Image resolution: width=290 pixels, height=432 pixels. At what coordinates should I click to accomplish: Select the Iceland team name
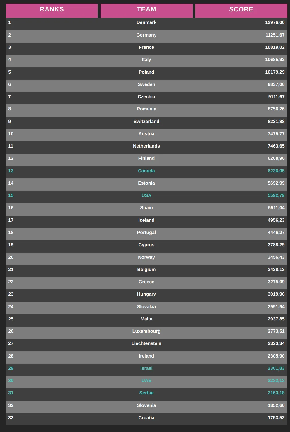click(146, 220)
